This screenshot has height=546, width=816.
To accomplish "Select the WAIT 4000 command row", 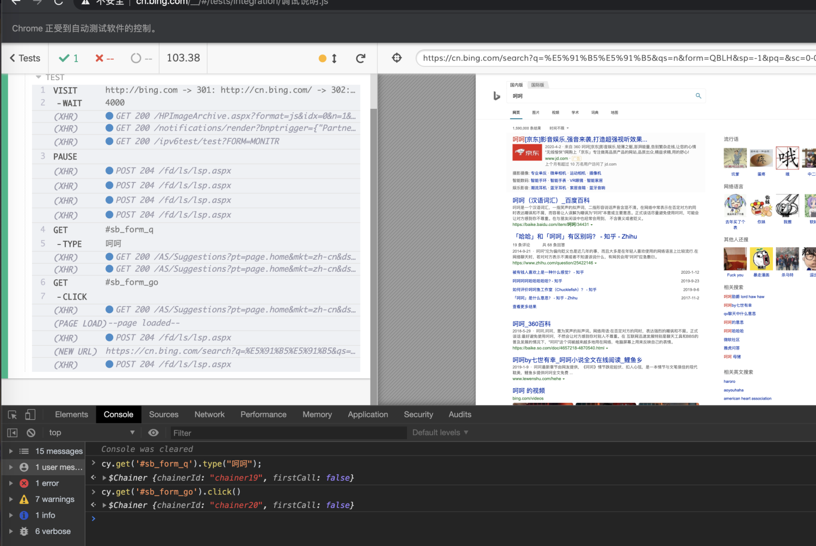I will coord(196,103).
